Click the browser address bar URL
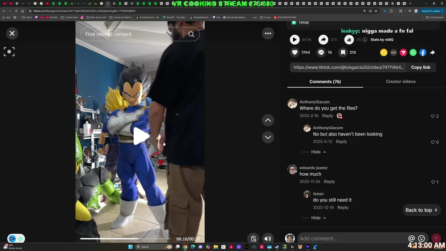 coord(84,11)
